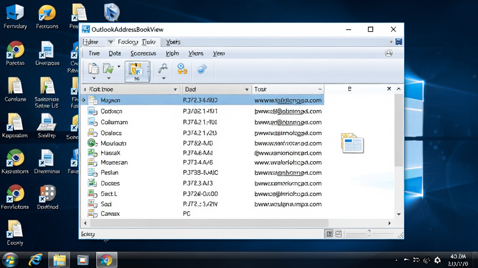Open the dropdown arrow under the wrench icon

163,78
